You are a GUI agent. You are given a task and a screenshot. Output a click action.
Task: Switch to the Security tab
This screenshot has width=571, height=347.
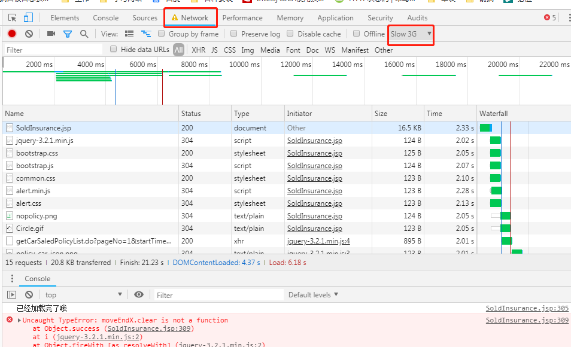tap(380, 18)
